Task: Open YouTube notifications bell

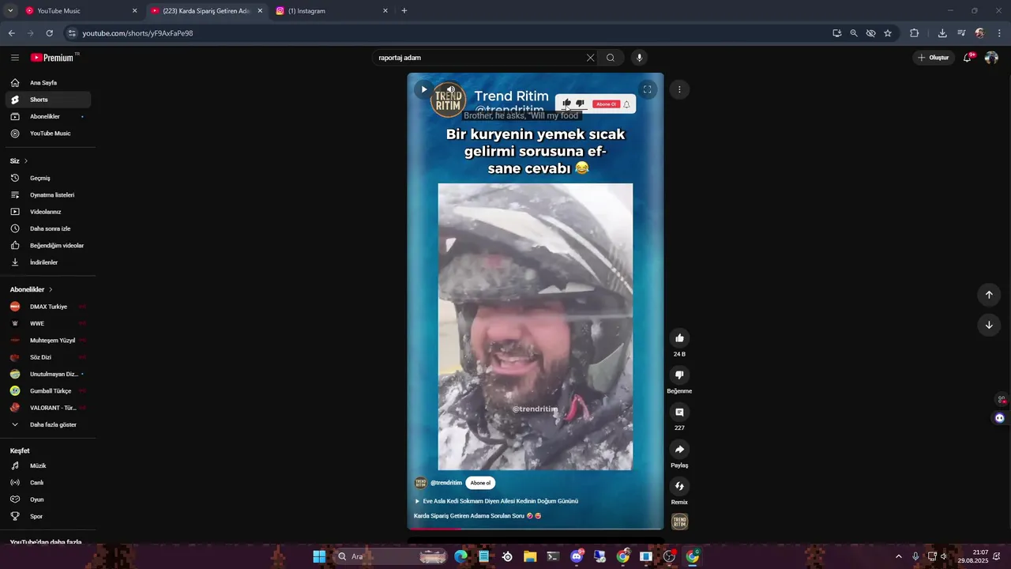Action: (x=967, y=58)
